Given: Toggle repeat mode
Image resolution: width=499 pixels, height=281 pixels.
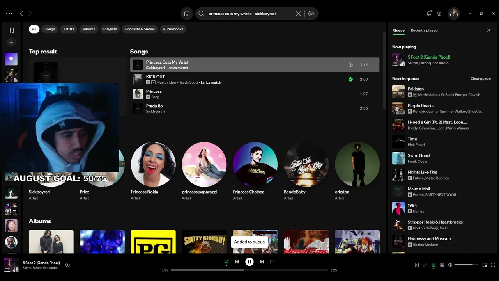Looking at the screenshot, I should point(273,262).
